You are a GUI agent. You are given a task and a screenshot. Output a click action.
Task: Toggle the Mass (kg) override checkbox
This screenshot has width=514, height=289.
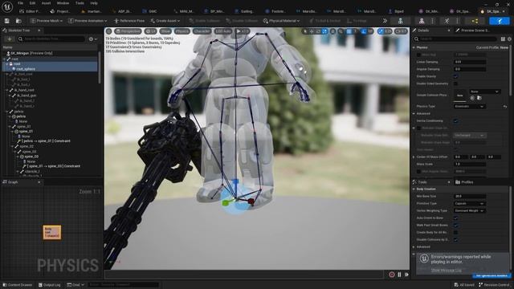[418, 55]
